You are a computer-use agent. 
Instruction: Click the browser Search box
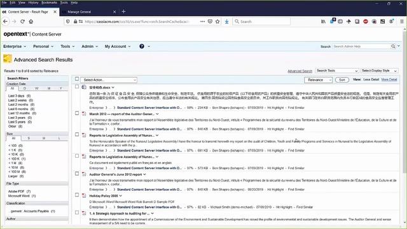click(x=261, y=22)
